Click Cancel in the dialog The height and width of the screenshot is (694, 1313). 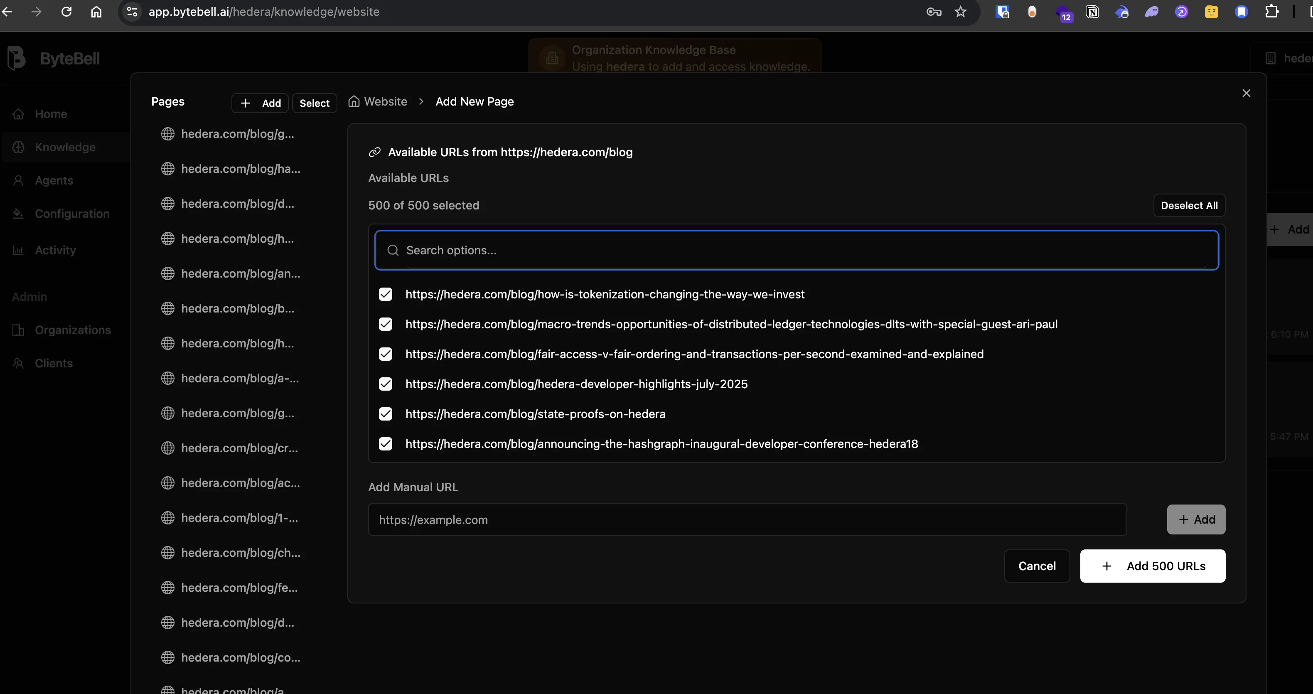click(x=1037, y=566)
